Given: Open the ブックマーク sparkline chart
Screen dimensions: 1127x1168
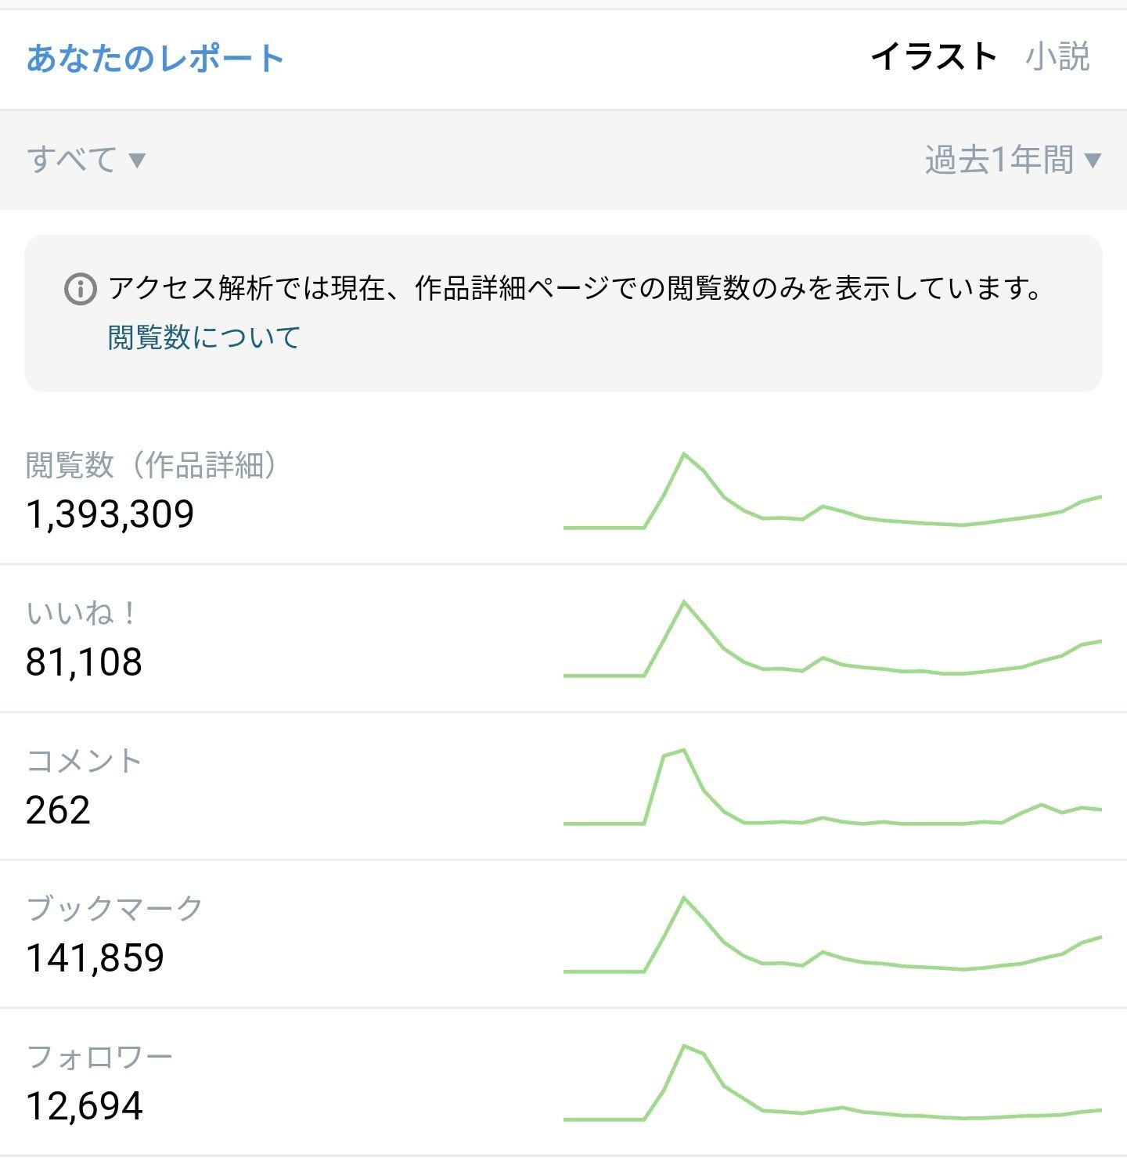Looking at the screenshot, I should click(x=833, y=935).
